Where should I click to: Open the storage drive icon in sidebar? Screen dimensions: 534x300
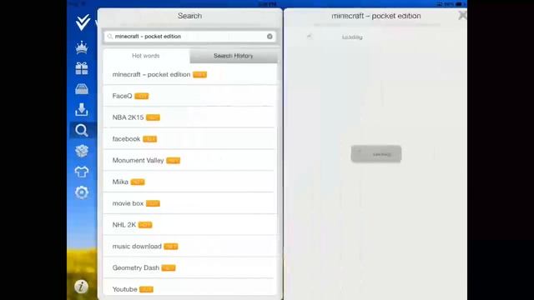coord(82,89)
